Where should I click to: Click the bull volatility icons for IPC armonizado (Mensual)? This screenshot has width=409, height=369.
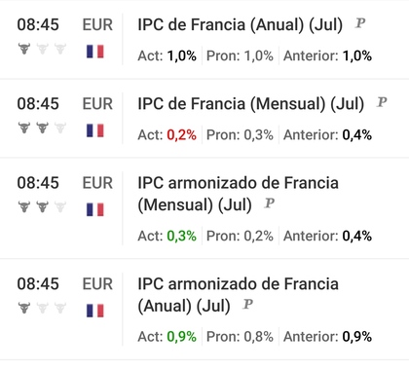tap(42, 206)
